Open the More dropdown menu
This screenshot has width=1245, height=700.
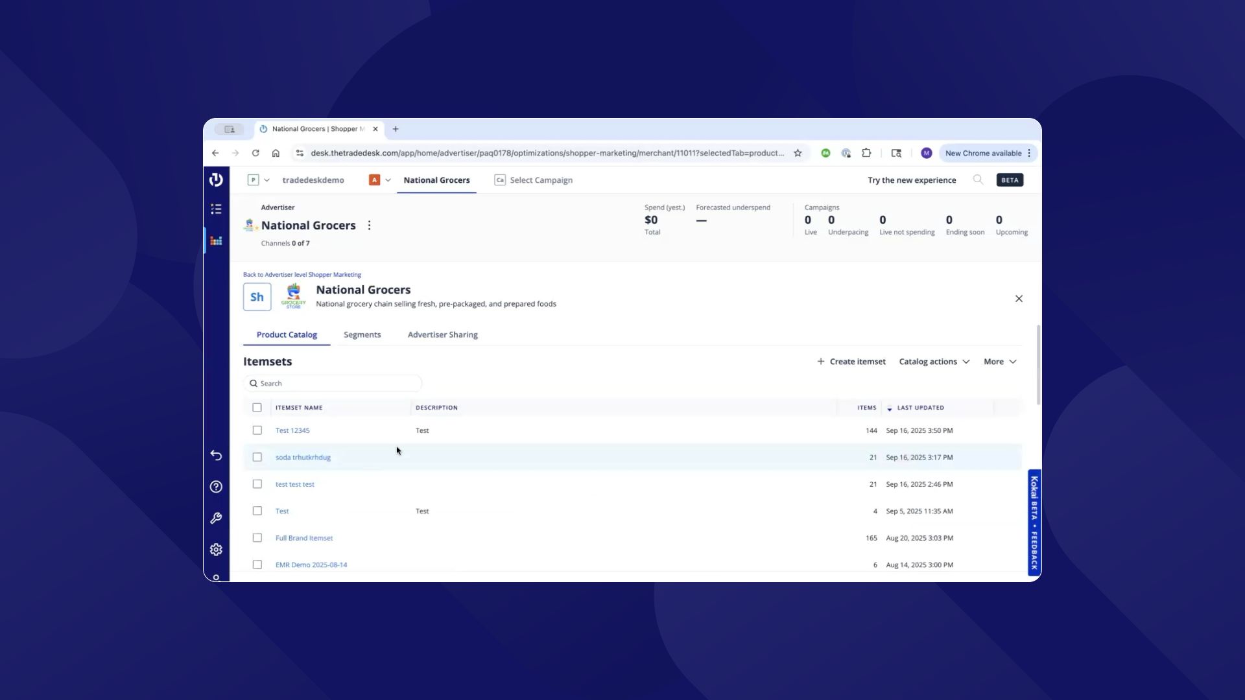[999, 362]
